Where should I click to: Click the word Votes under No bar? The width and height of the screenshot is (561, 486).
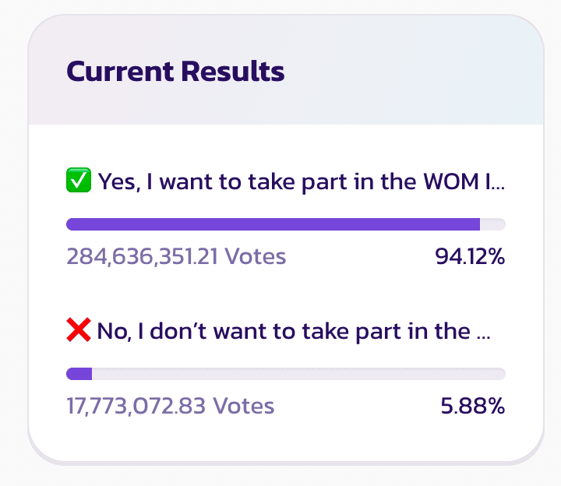244,406
